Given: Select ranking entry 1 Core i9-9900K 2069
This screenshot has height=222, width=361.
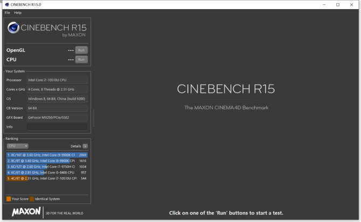Looking at the screenshot, I should (x=47, y=155).
